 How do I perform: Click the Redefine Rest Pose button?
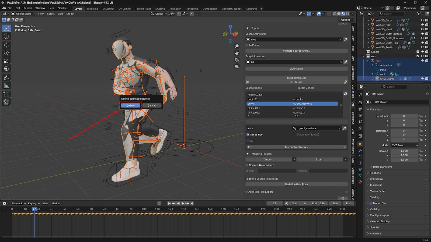coord(296,184)
